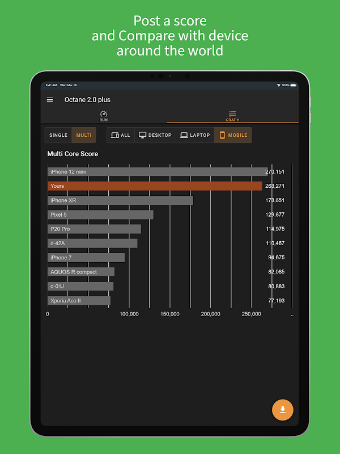The image size is (340, 454).
Task: Select the SINGLE core toggle
Action: coord(58,135)
